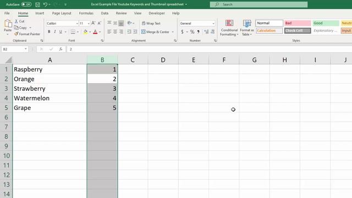Click the Search box in title bar
352x198 pixels.
click(258, 4)
